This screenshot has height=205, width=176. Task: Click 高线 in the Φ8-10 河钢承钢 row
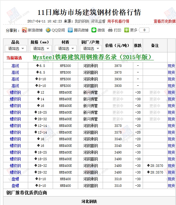(x=15, y=79)
